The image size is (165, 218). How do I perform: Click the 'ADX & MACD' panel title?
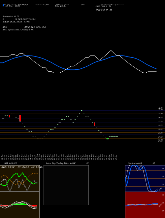pyautogui.click(x=11, y=163)
